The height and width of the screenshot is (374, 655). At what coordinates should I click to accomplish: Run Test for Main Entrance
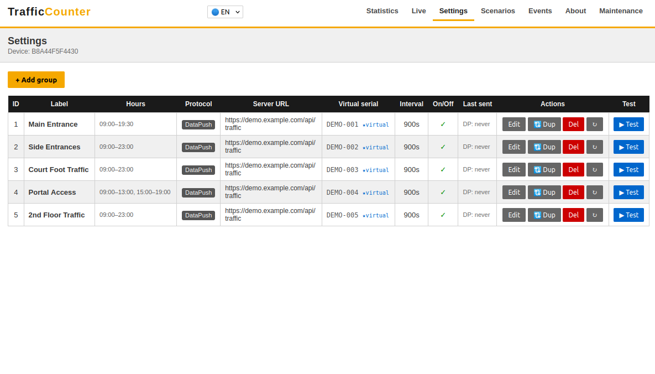(628, 124)
